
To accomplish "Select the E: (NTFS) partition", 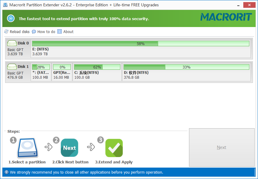I will coord(141,49).
